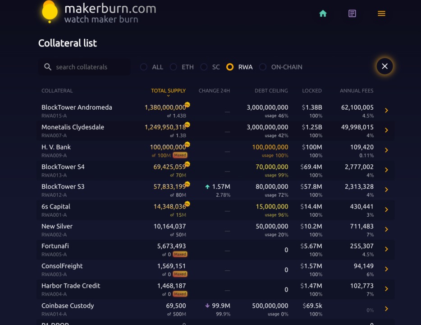This screenshot has width=421, height=325.
Task: Sort by DEBT CEILING column header
Action: tap(271, 91)
